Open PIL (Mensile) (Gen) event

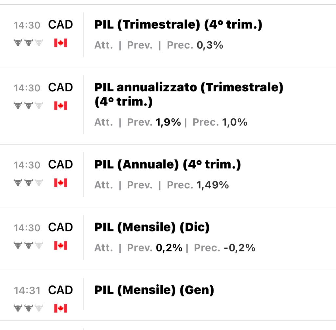click(154, 290)
